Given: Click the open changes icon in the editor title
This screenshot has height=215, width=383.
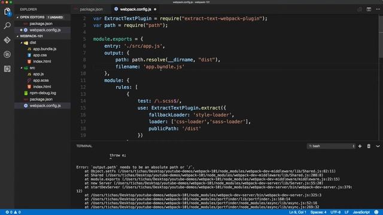Looking at the screenshot, I should pyautogui.click(x=360, y=10).
